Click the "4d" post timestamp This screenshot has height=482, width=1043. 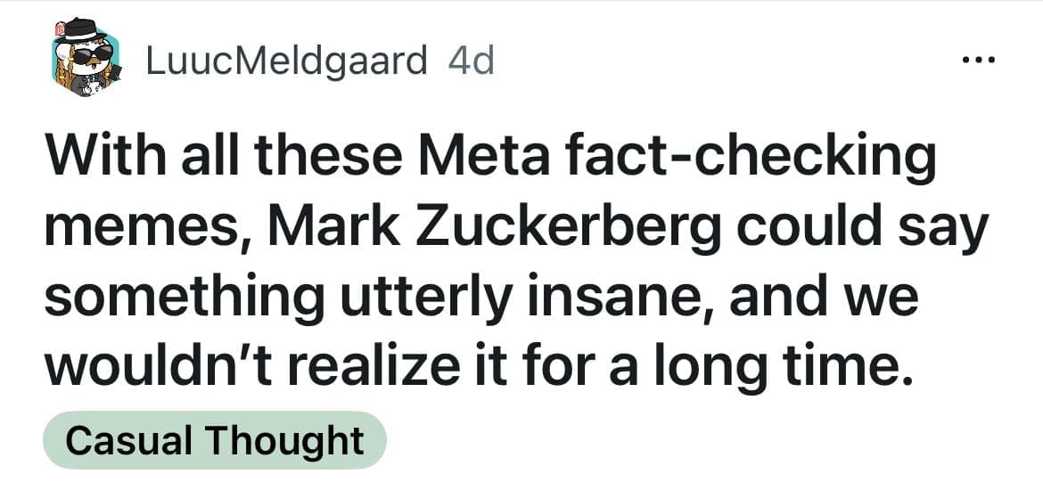(471, 62)
